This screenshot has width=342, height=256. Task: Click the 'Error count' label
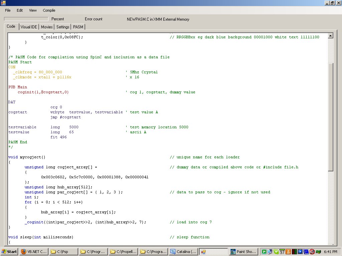(x=94, y=19)
